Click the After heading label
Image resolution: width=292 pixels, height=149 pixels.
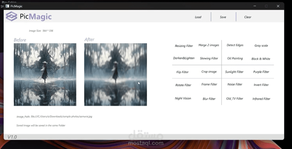(89, 39)
